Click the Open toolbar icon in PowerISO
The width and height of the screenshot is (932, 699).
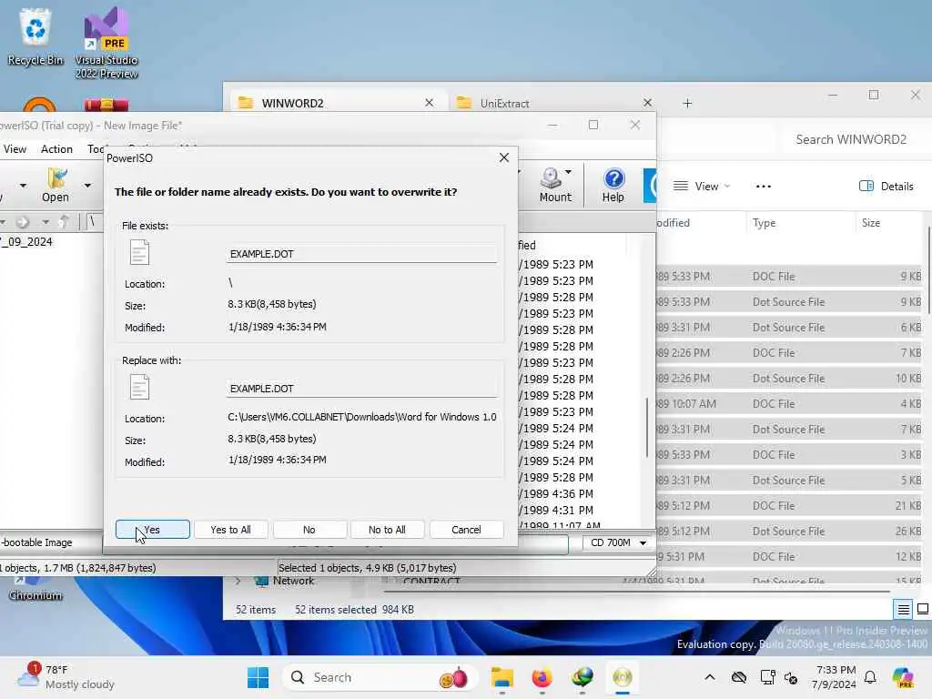[56, 185]
